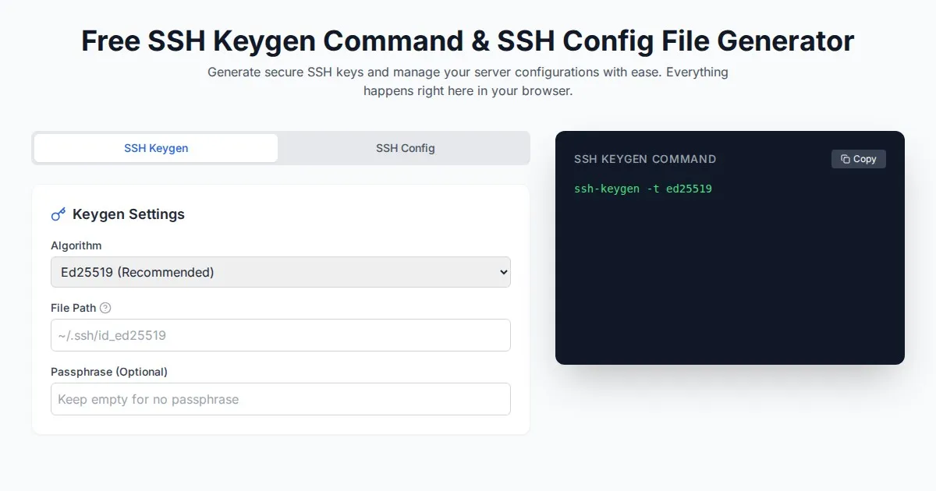Click blank space inside the Keygen Settings card
This screenshot has width=936, height=491.
[351, 214]
